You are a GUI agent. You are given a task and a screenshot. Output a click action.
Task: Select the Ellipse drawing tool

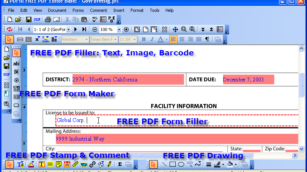tap(181, 164)
